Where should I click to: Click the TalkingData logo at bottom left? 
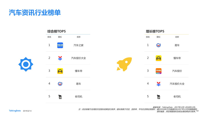pos(15,111)
